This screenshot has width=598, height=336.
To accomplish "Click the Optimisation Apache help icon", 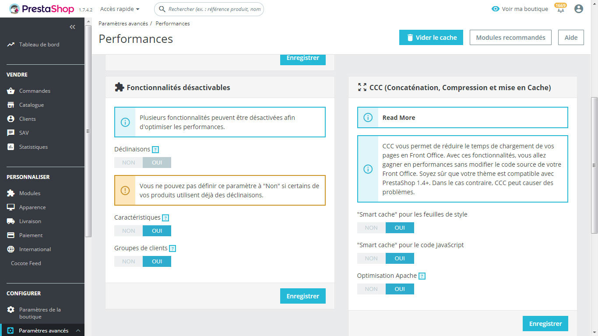I will (422, 276).
